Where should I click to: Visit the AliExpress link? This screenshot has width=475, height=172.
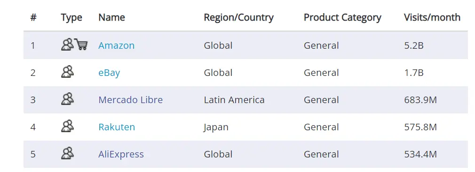coord(121,154)
